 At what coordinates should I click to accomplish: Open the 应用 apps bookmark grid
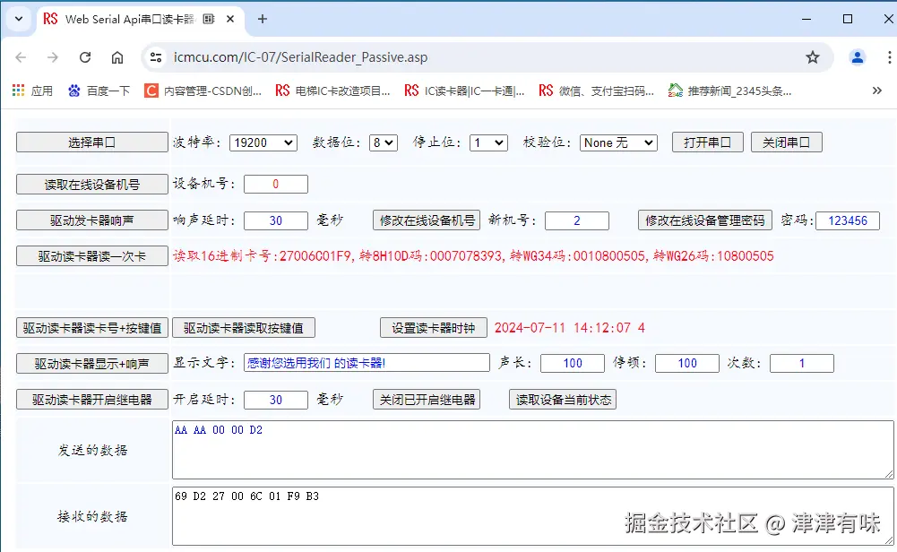32,91
